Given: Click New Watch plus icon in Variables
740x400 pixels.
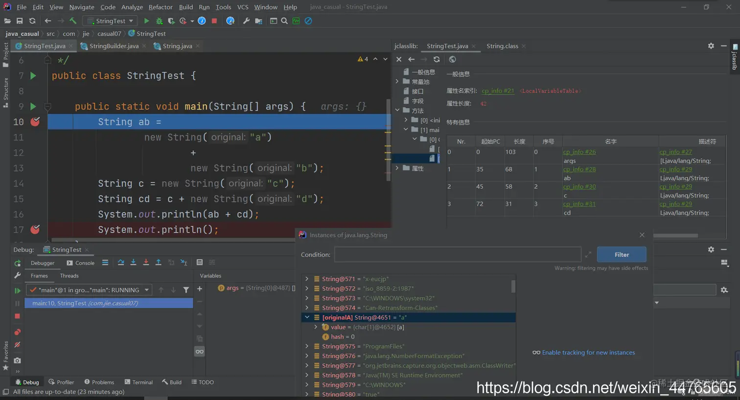Looking at the screenshot, I should [200, 289].
